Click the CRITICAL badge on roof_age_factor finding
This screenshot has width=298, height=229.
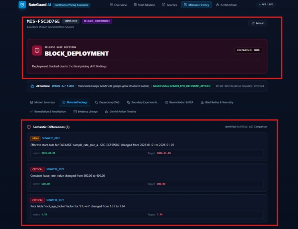point(37,200)
